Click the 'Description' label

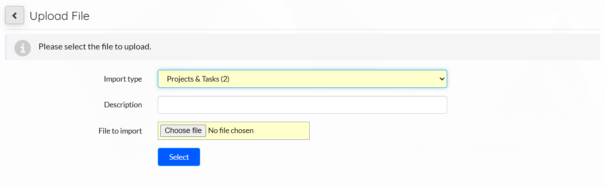[x=123, y=105]
